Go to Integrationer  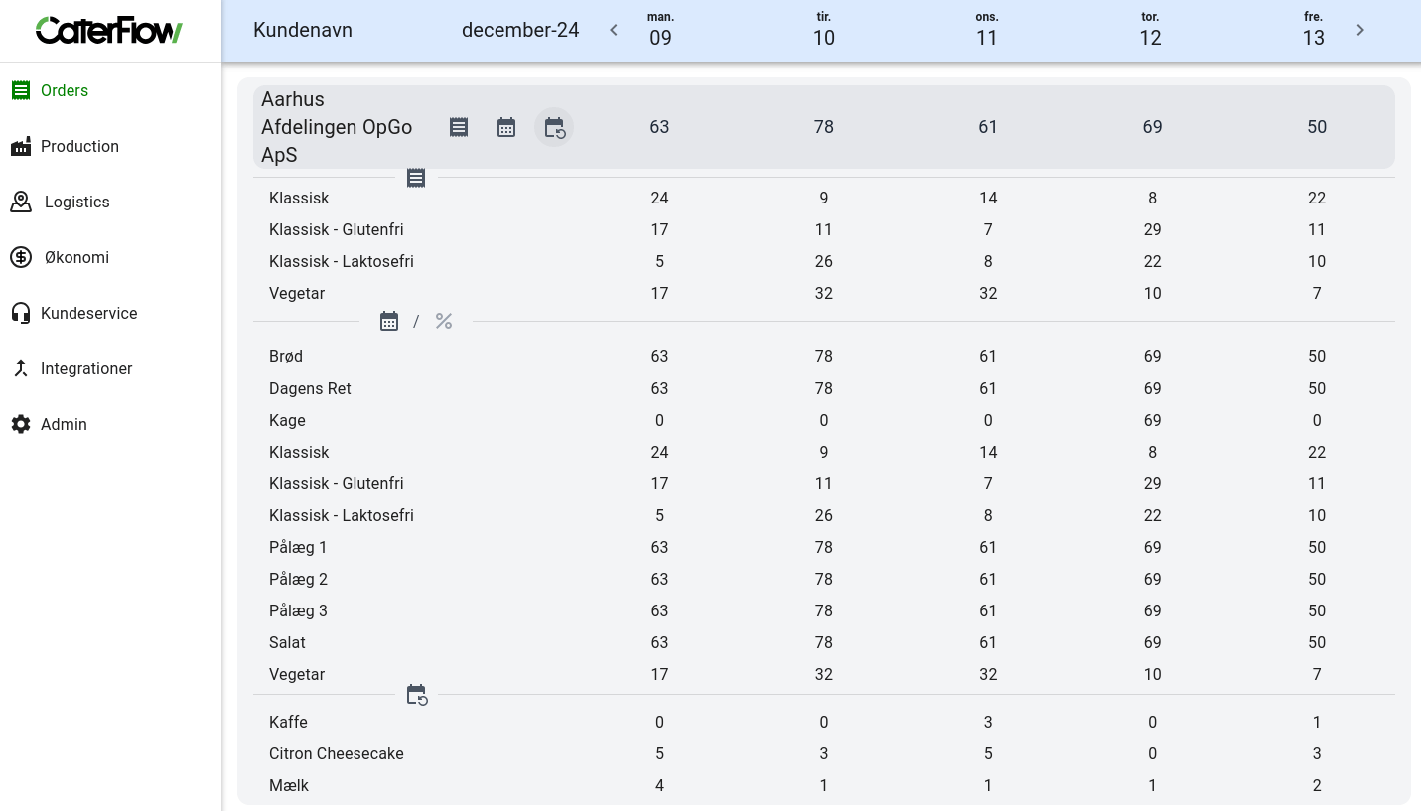pos(86,368)
